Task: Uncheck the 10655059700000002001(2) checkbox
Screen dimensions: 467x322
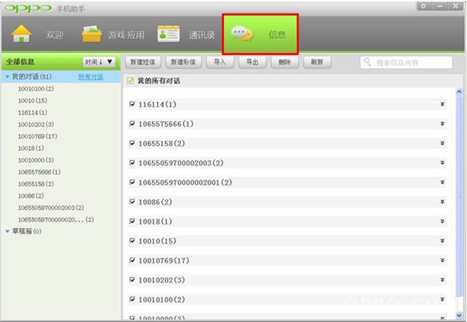Action: click(x=132, y=182)
